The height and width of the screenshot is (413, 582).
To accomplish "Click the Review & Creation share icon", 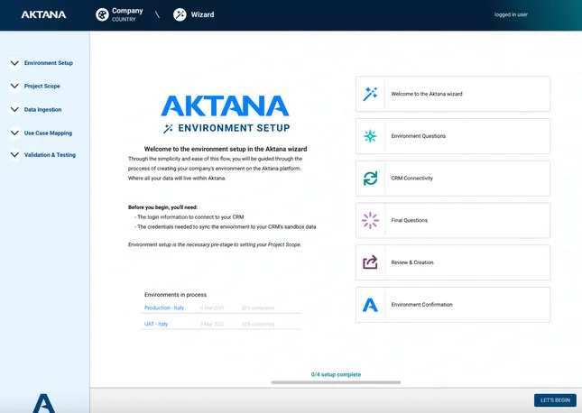I will (370, 262).
